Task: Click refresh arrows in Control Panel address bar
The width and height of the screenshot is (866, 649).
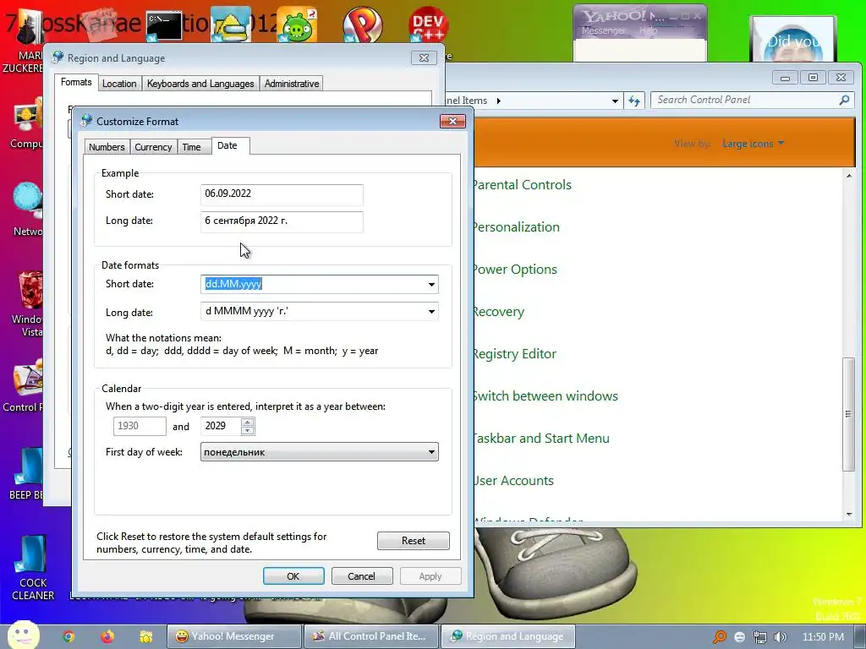Action: coord(634,101)
